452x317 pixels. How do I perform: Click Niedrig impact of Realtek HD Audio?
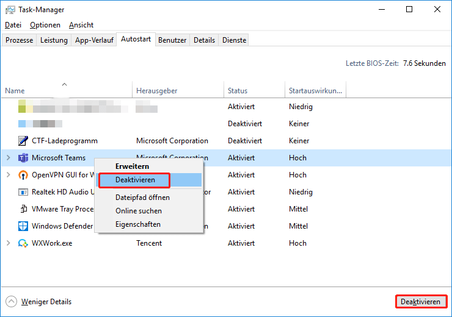(x=301, y=192)
